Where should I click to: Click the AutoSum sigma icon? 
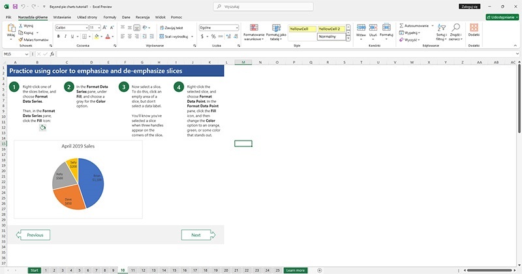(401, 25)
